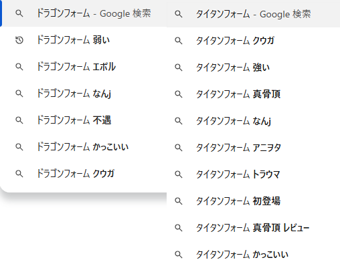This screenshot has height=264, width=340.
Task: Pick the ドラゴンフォーム クウガ suggestion
Action: [84, 174]
